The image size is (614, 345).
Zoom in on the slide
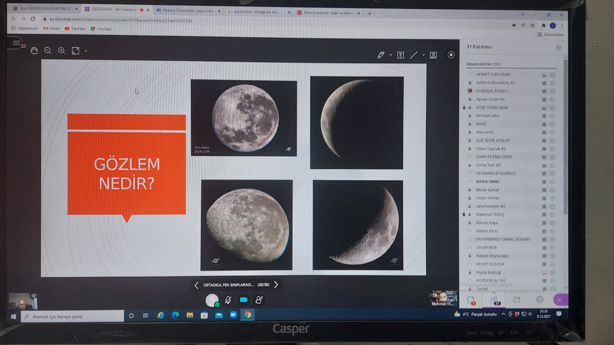point(61,51)
